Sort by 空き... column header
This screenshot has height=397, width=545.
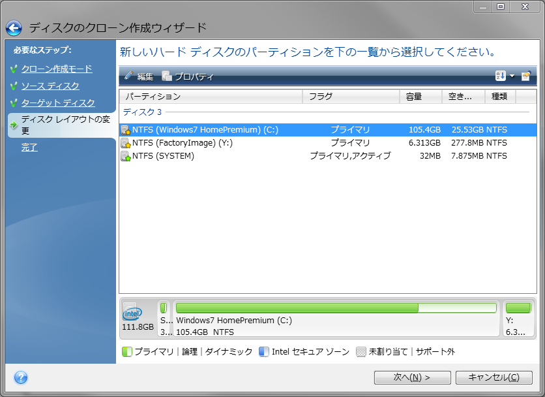(464, 97)
